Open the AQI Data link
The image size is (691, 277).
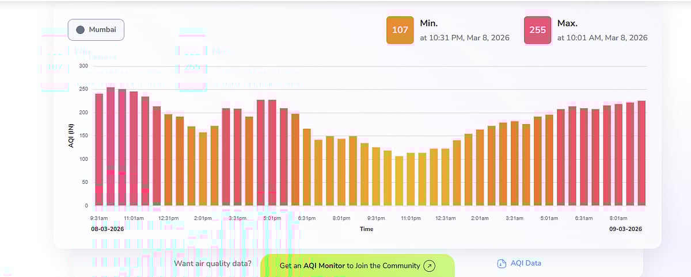[525, 263]
